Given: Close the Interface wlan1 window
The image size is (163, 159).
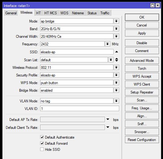Looking at the screenshot, I should (158, 5).
